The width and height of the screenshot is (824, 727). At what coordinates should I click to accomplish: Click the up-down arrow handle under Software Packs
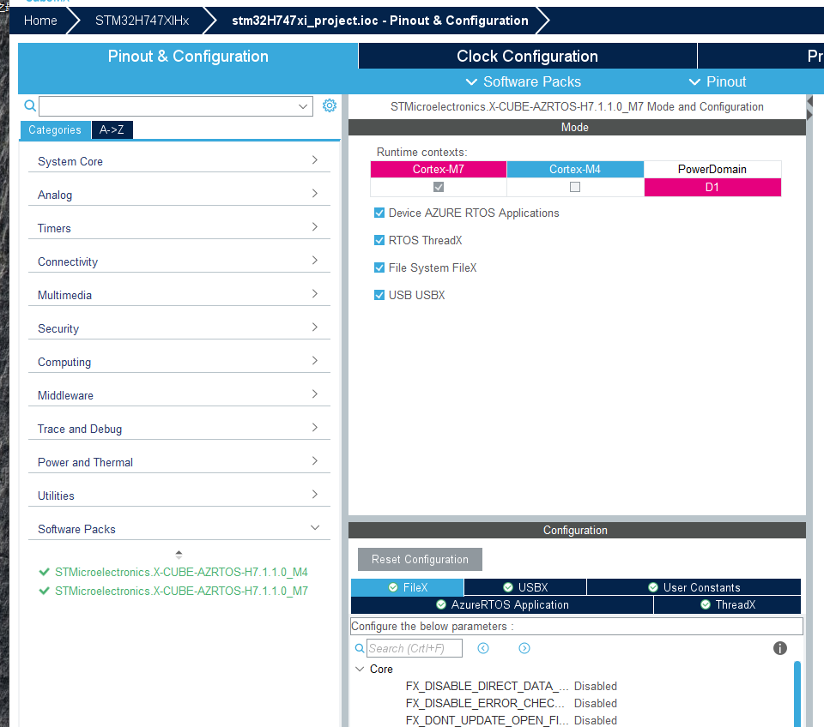click(x=179, y=555)
